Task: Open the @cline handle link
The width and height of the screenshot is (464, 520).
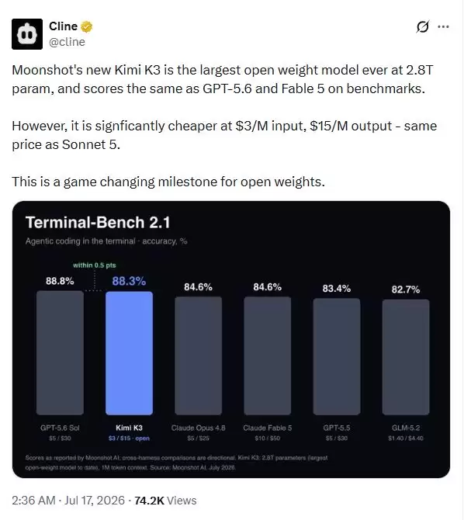Action: pos(67,42)
